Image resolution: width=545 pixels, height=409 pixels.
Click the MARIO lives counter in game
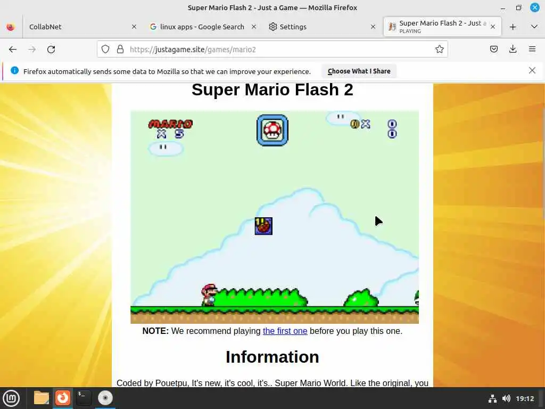(x=170, y=129)
